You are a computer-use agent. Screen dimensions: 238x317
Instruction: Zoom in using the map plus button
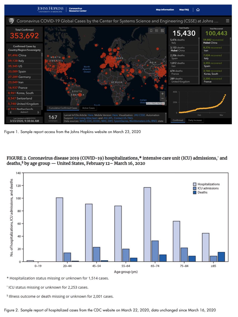(162, 94)
